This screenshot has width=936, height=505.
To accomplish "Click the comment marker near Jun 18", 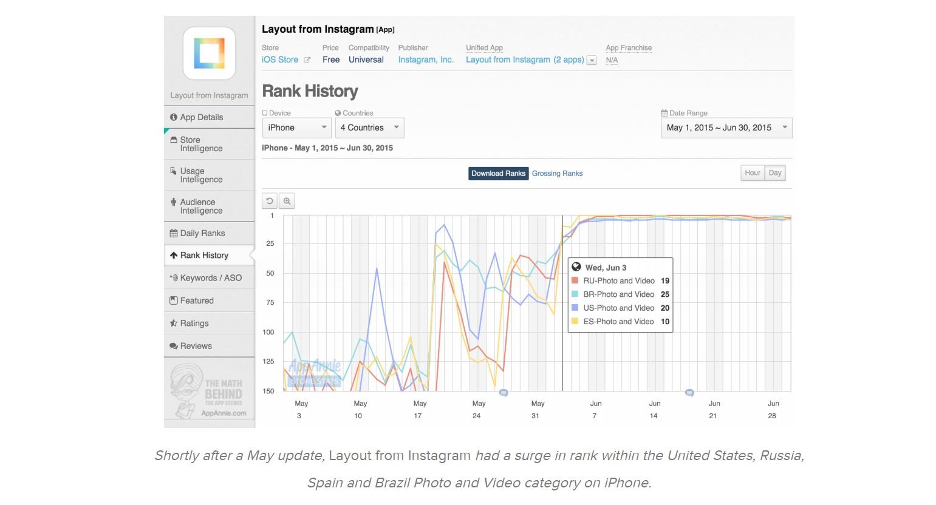I will pyautogui.click(x=689, y=393).
